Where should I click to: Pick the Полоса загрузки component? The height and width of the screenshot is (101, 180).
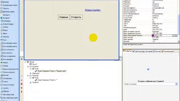click(x=8, y=72)
